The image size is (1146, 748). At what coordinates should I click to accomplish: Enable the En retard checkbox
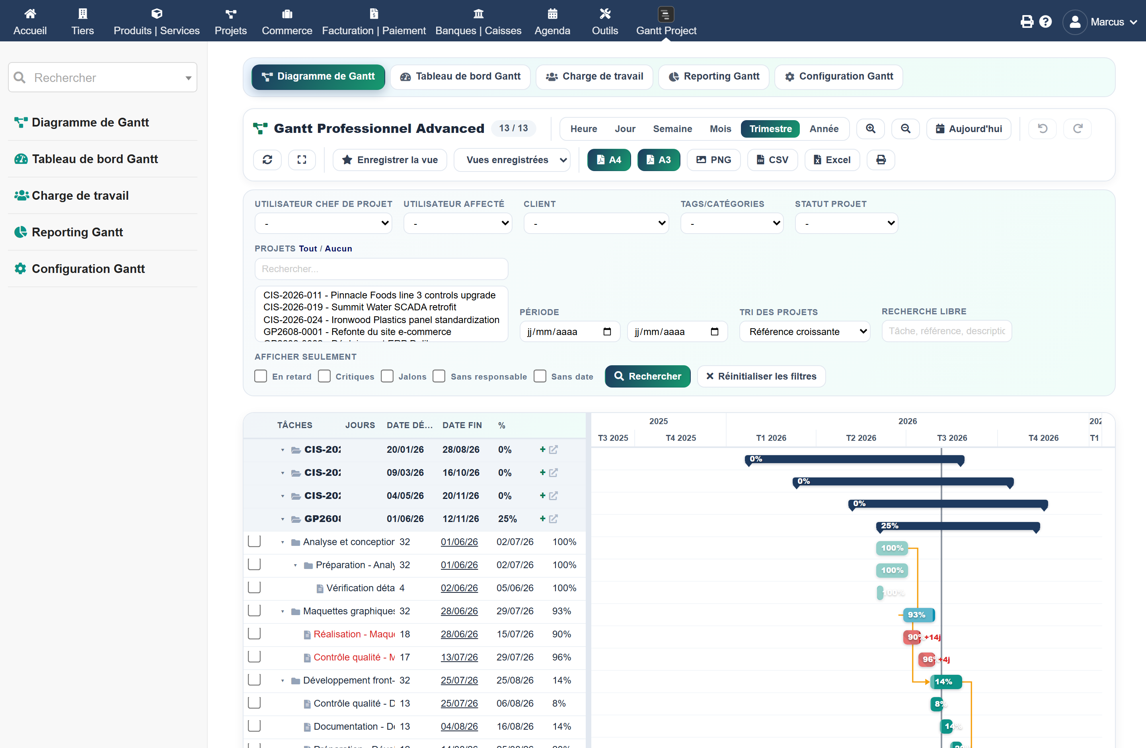click(x=261, y=376)
